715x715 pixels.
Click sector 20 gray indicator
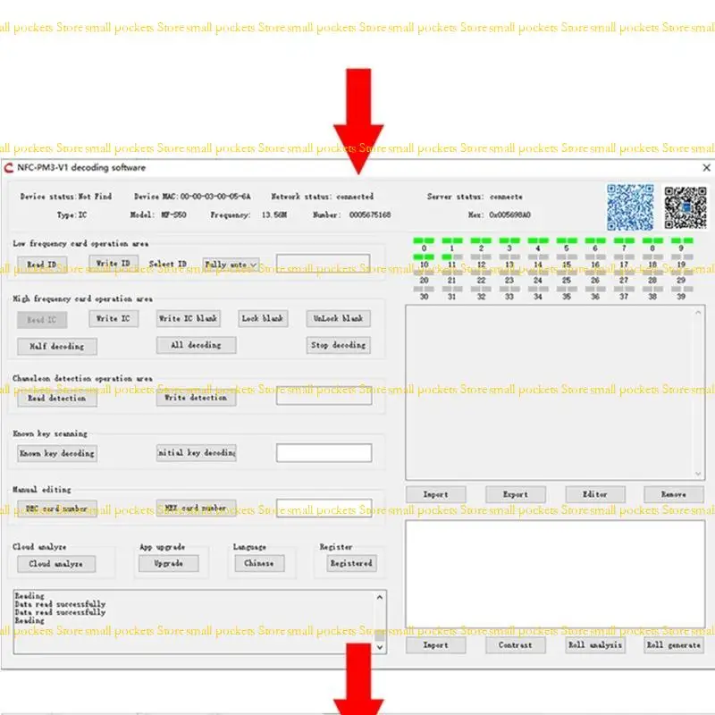[424, 273]
